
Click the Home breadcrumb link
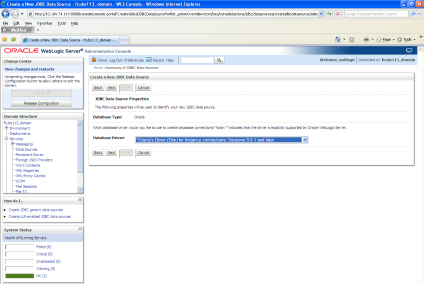tap(98, 68)
